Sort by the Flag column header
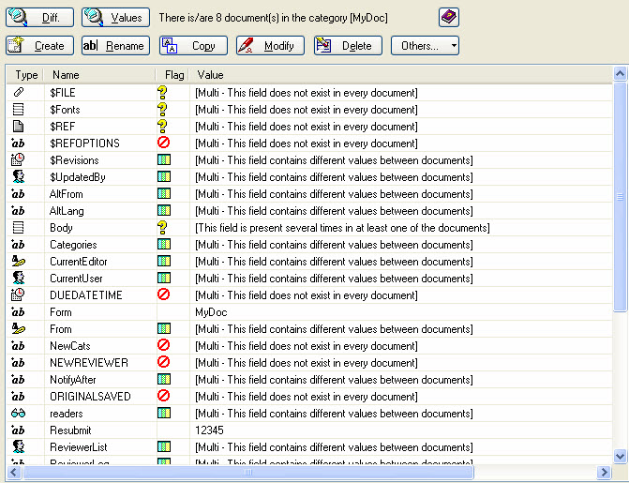This screenshot has width=629, height=483. pyautogui.click(x=173, y=74)
